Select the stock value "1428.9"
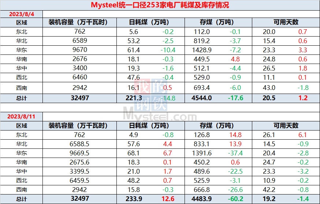 coord(202,50)
